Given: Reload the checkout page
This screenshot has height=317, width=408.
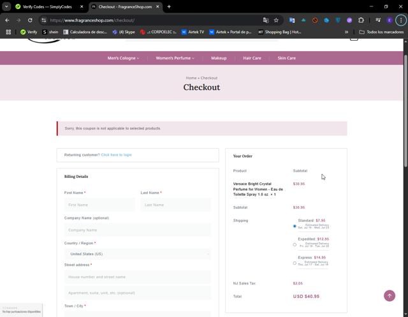Looking at the screenshot, I should 30,20.
